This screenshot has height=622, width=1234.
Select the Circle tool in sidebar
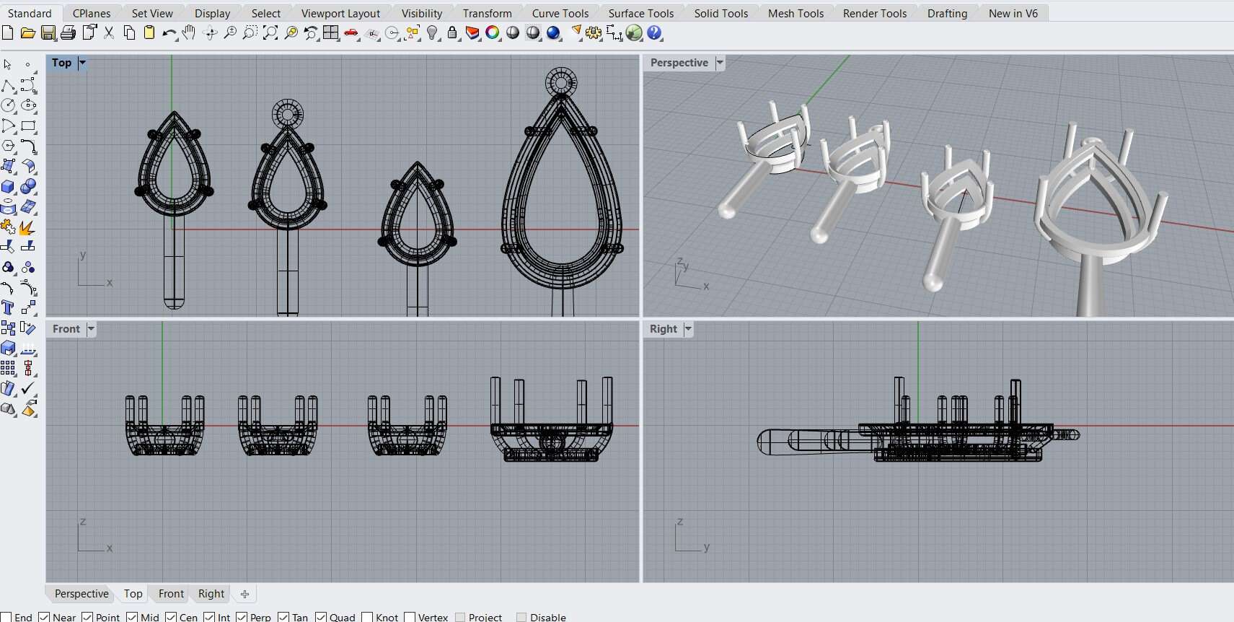pos(8,105)
